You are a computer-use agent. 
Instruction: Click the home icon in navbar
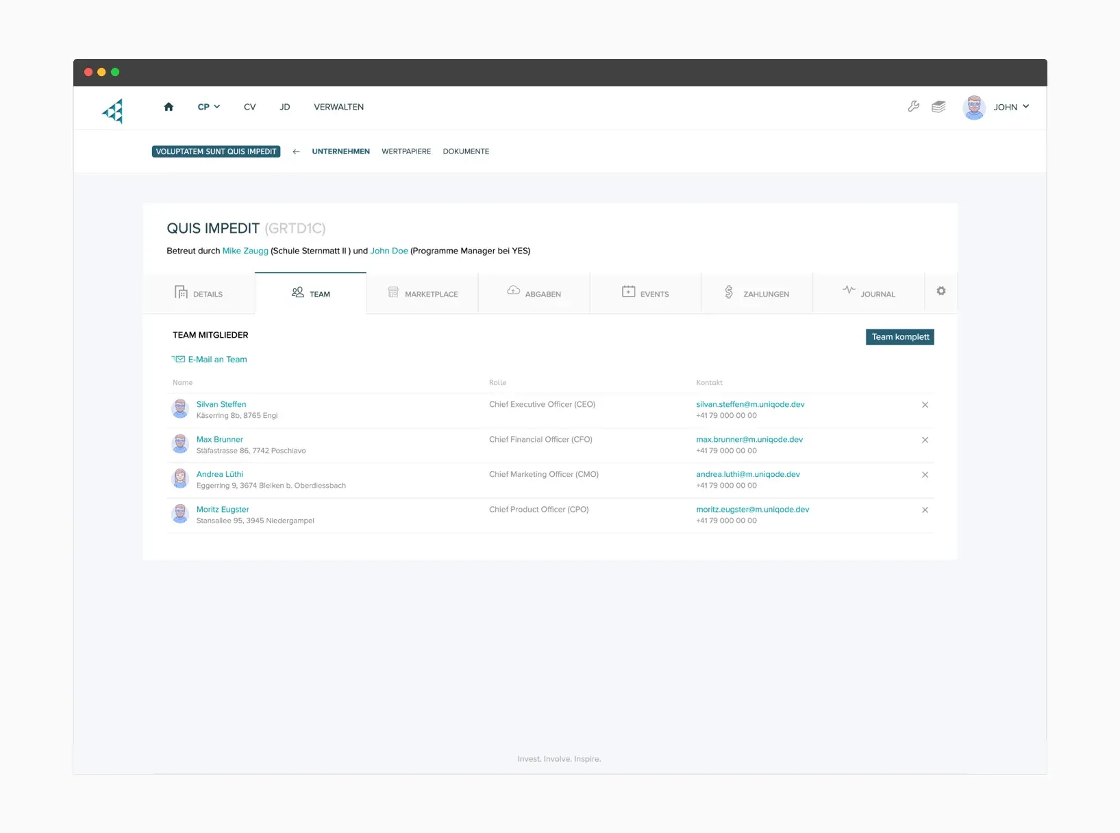pos(169,107)
